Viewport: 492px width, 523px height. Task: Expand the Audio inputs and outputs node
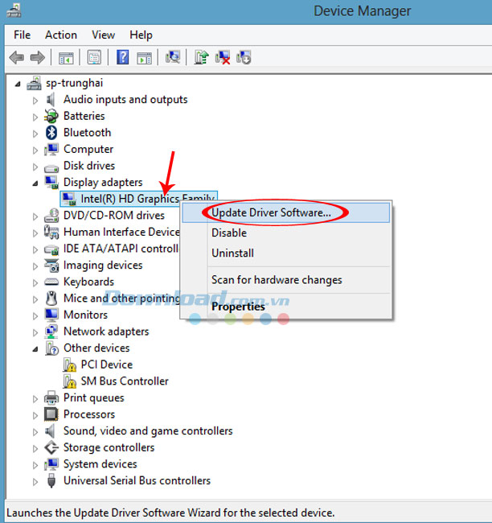(x=35, y=100)
